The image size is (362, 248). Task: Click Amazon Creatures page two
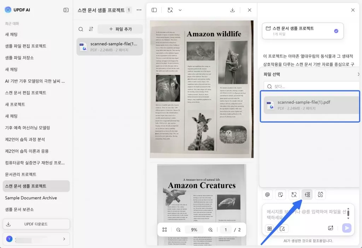coord(202,205)
